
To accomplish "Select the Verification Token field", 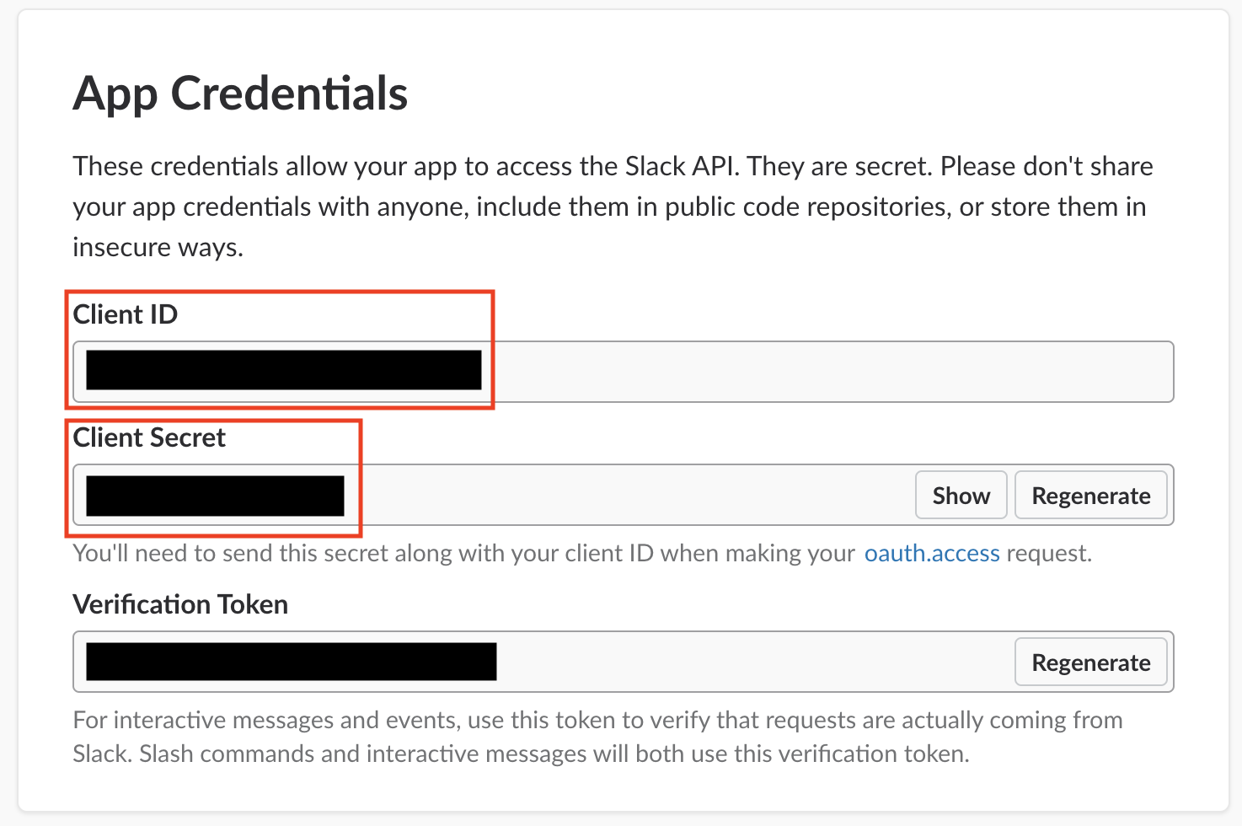I will pos(750,662).
